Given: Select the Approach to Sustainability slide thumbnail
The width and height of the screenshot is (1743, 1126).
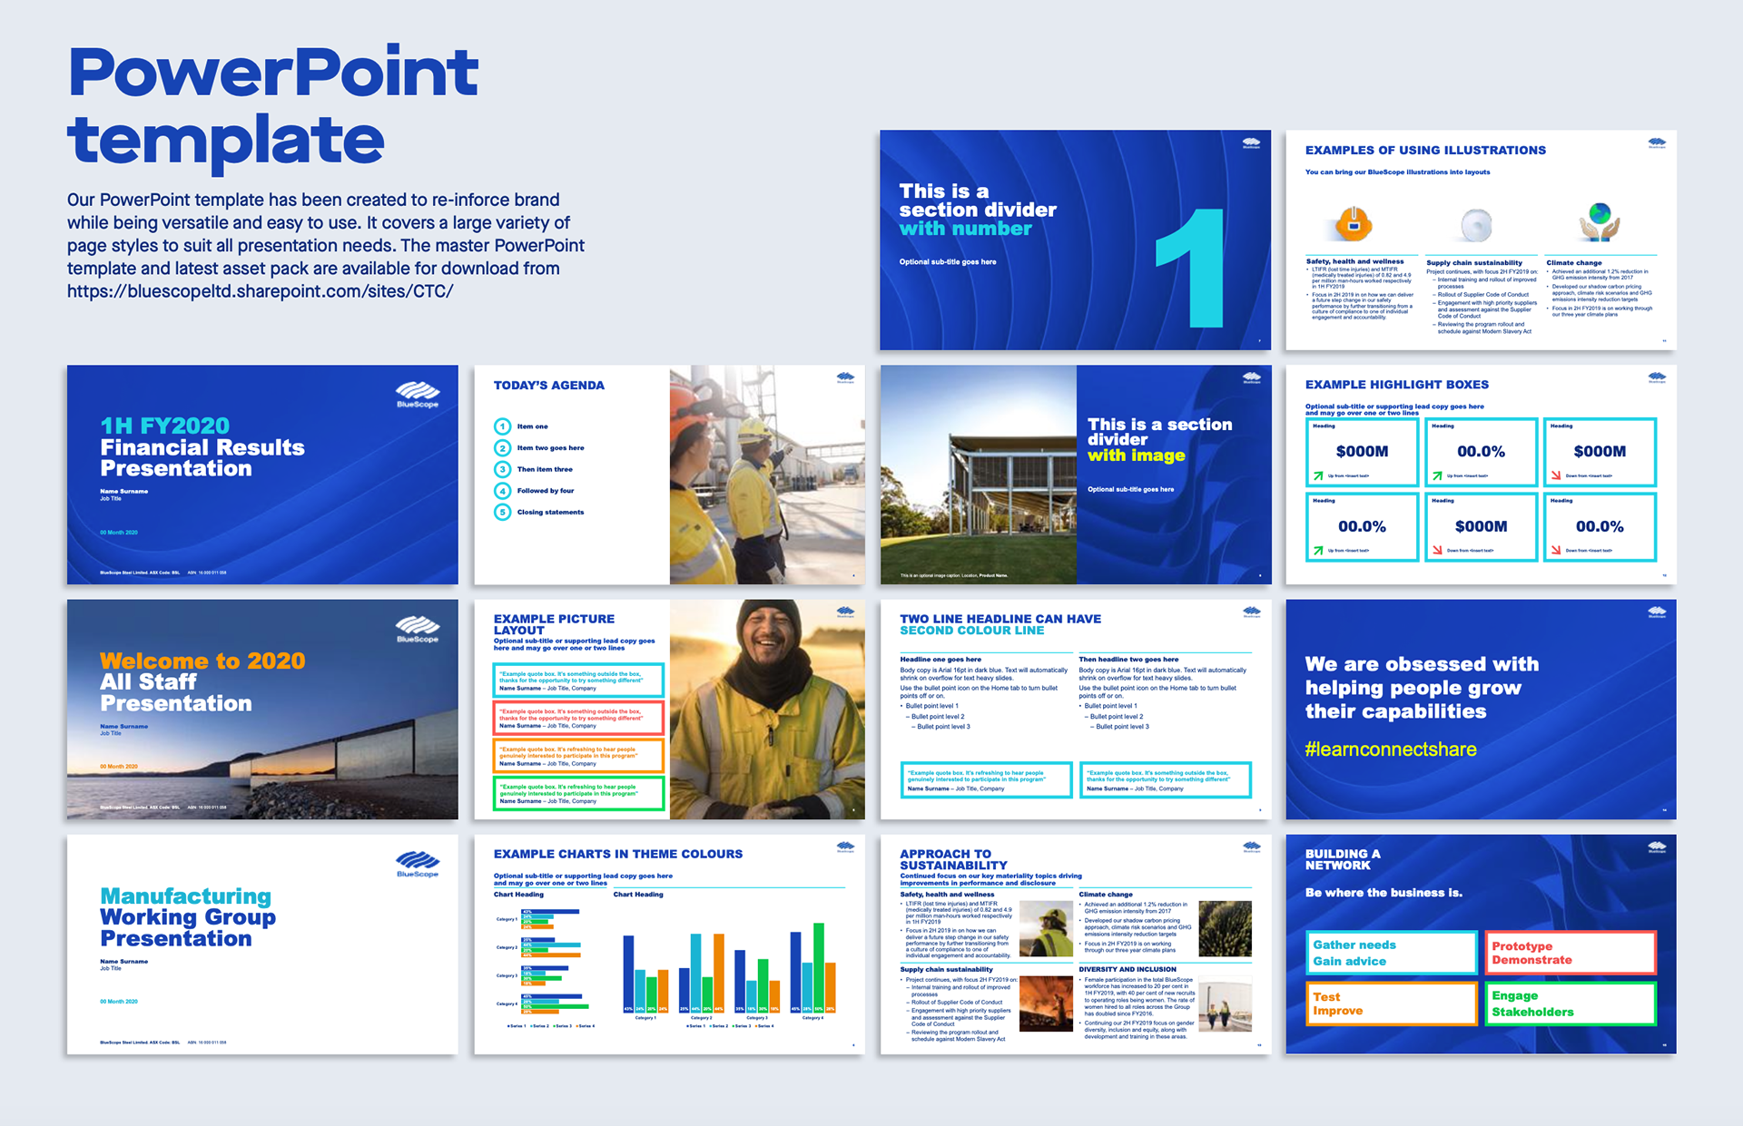Looking at the screenshot, I should pyautogui.click(x=1075, y=945).
